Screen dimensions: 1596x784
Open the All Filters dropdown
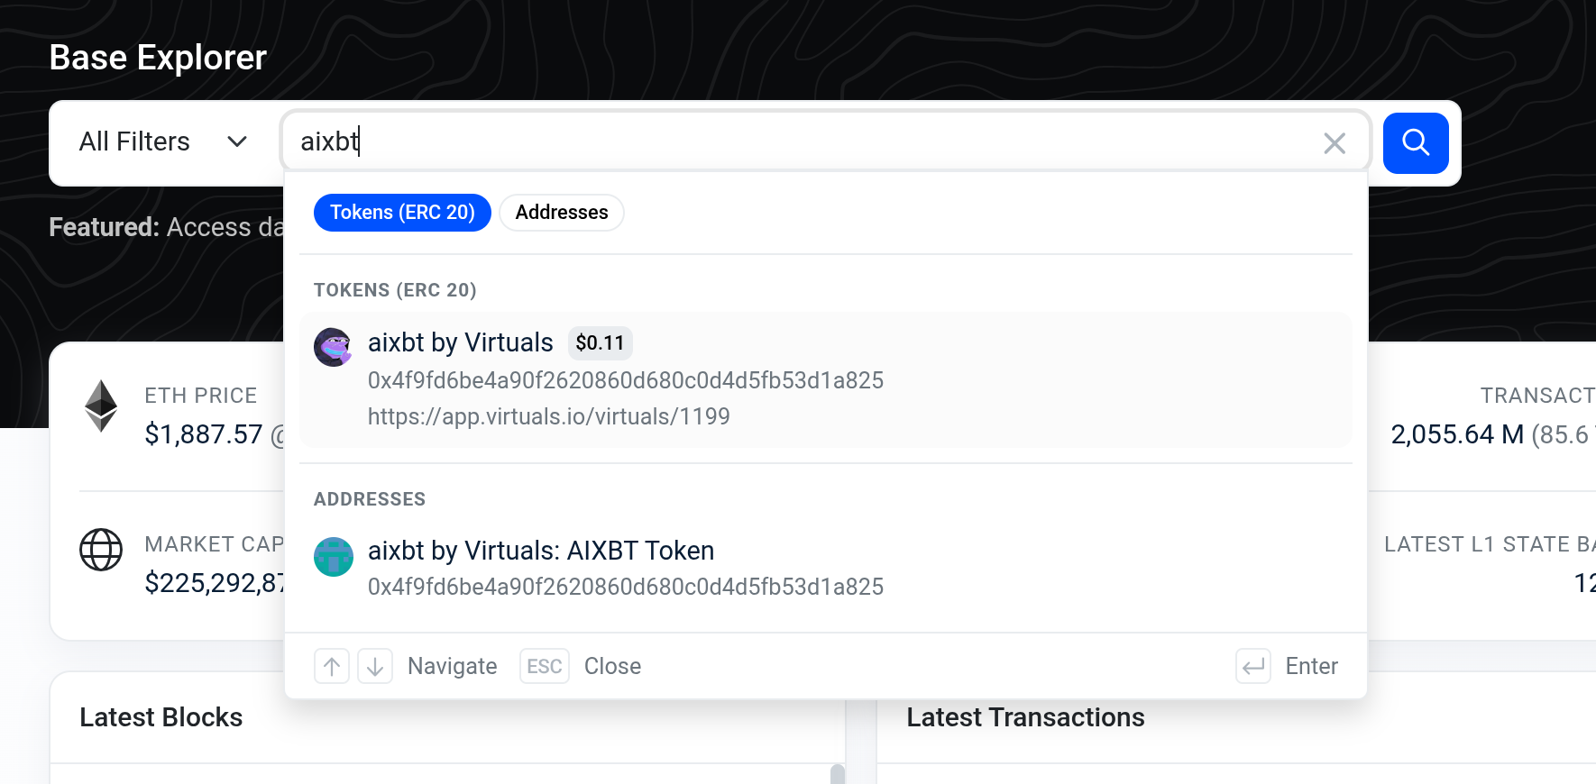pyautogui.click(x=163, y=142)
